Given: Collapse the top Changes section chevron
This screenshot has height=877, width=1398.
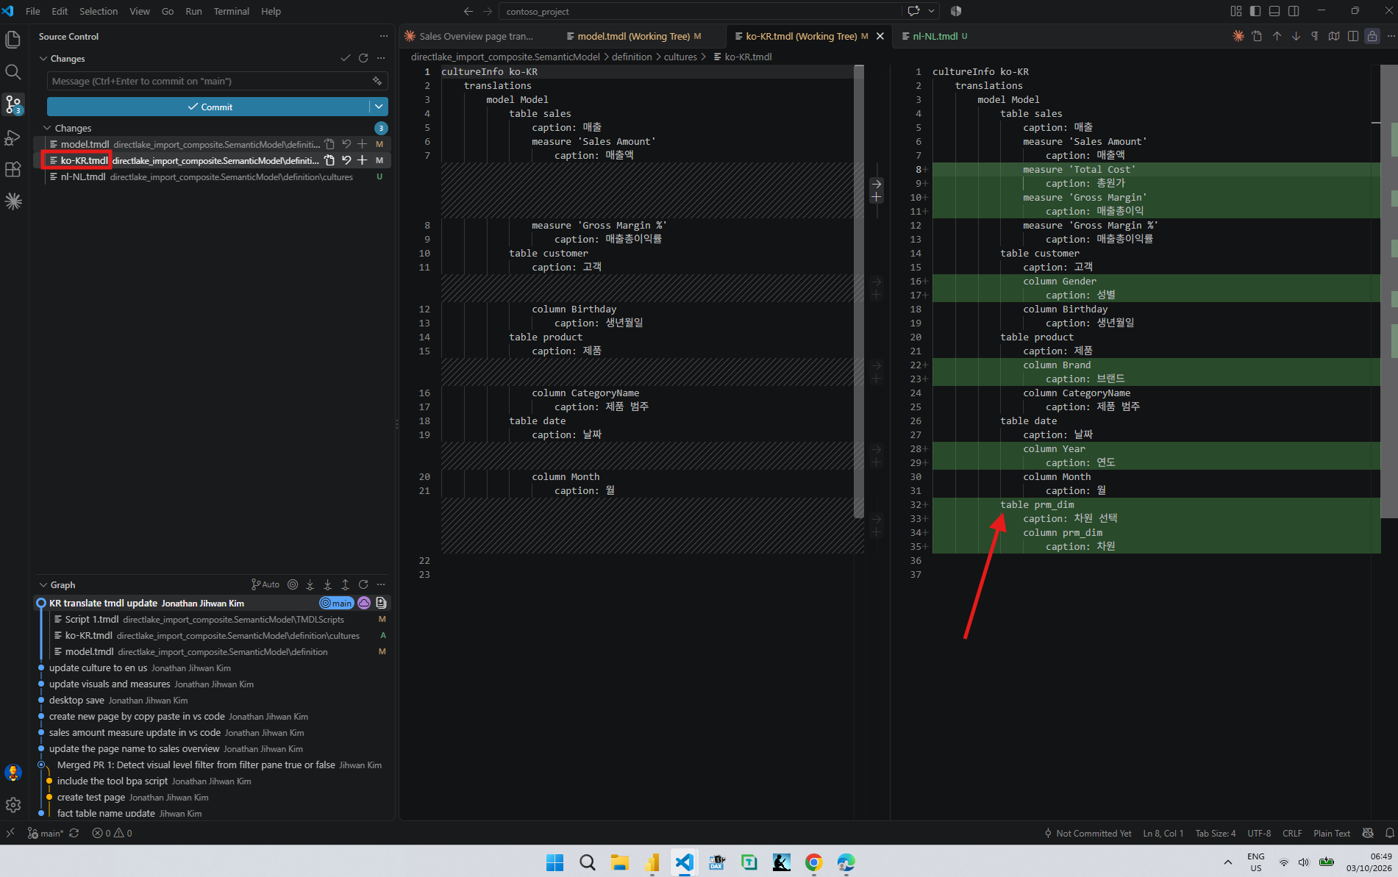Looking at the screenshot, I should pyautogui.click(x=43, y=58).
